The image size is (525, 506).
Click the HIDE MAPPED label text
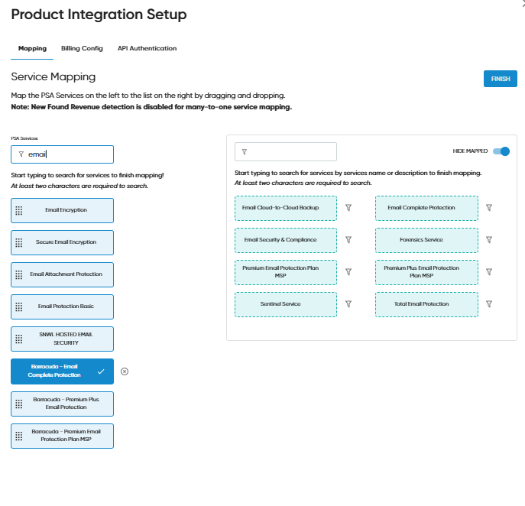[x=470, y=151]
